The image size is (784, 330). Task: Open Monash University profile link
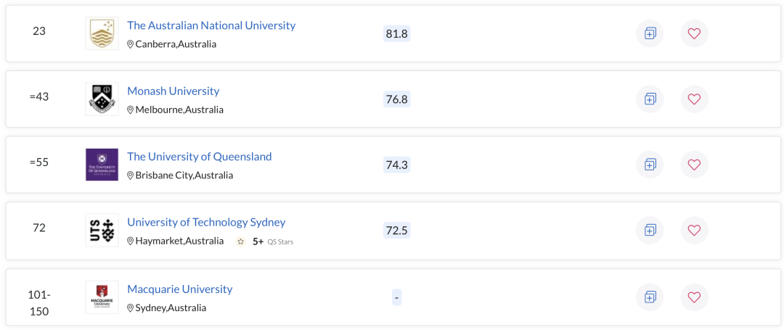173,91
